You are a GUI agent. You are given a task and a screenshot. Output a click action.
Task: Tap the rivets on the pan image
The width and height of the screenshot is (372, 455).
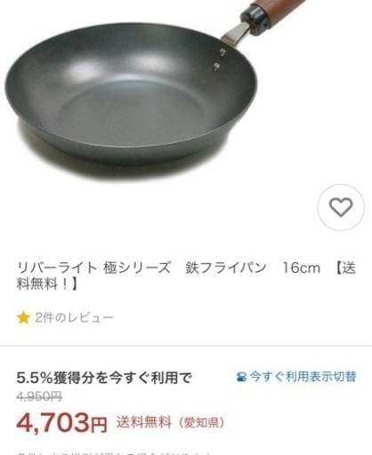[x=220, y=60]
